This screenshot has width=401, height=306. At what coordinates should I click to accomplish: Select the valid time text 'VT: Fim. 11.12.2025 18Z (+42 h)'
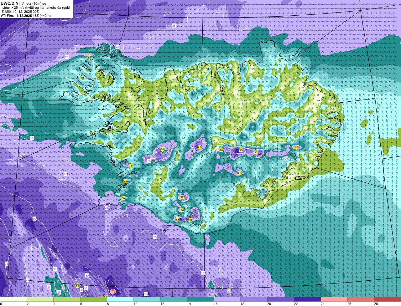(x=26, y=16)
